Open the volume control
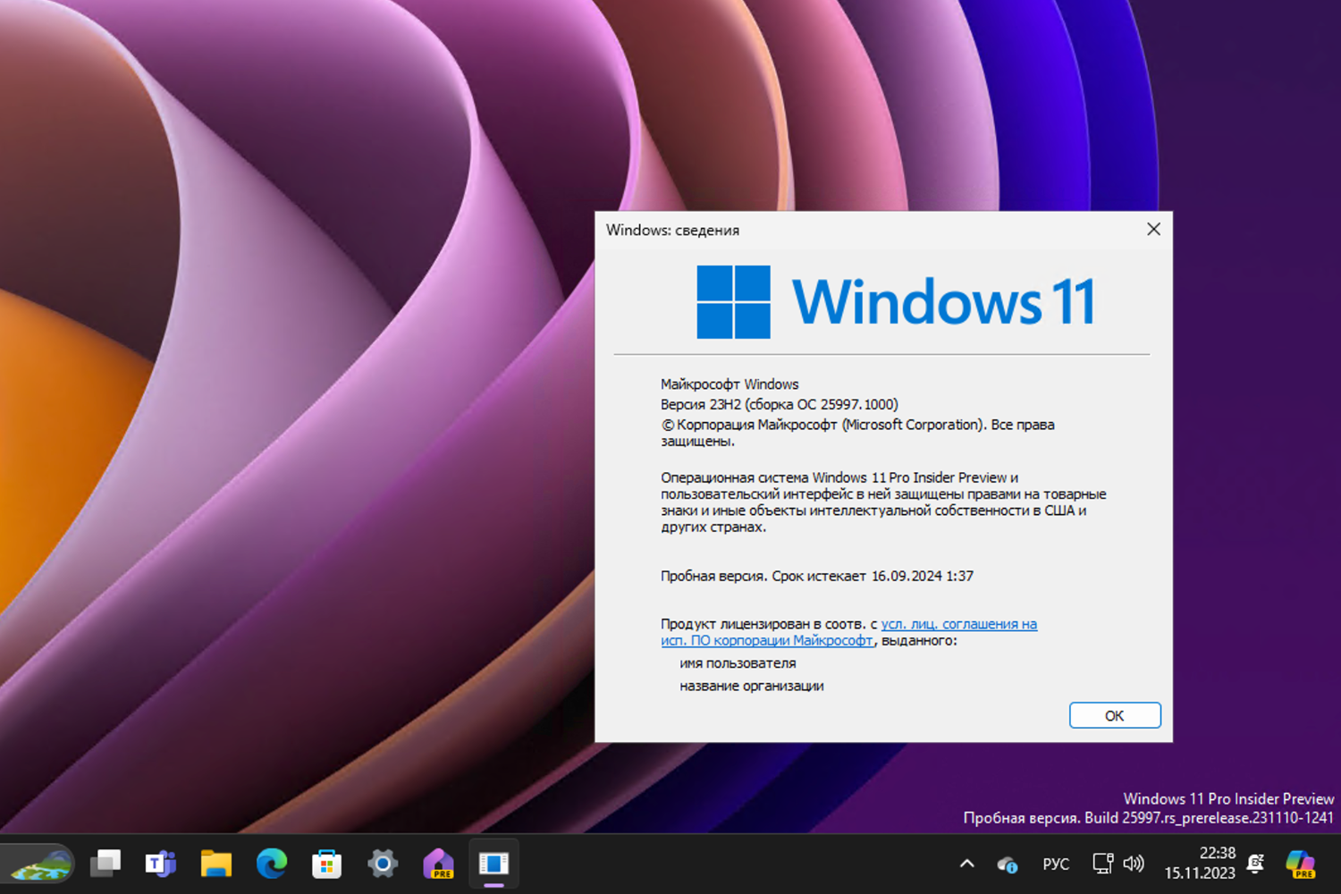 (1134, 863)
